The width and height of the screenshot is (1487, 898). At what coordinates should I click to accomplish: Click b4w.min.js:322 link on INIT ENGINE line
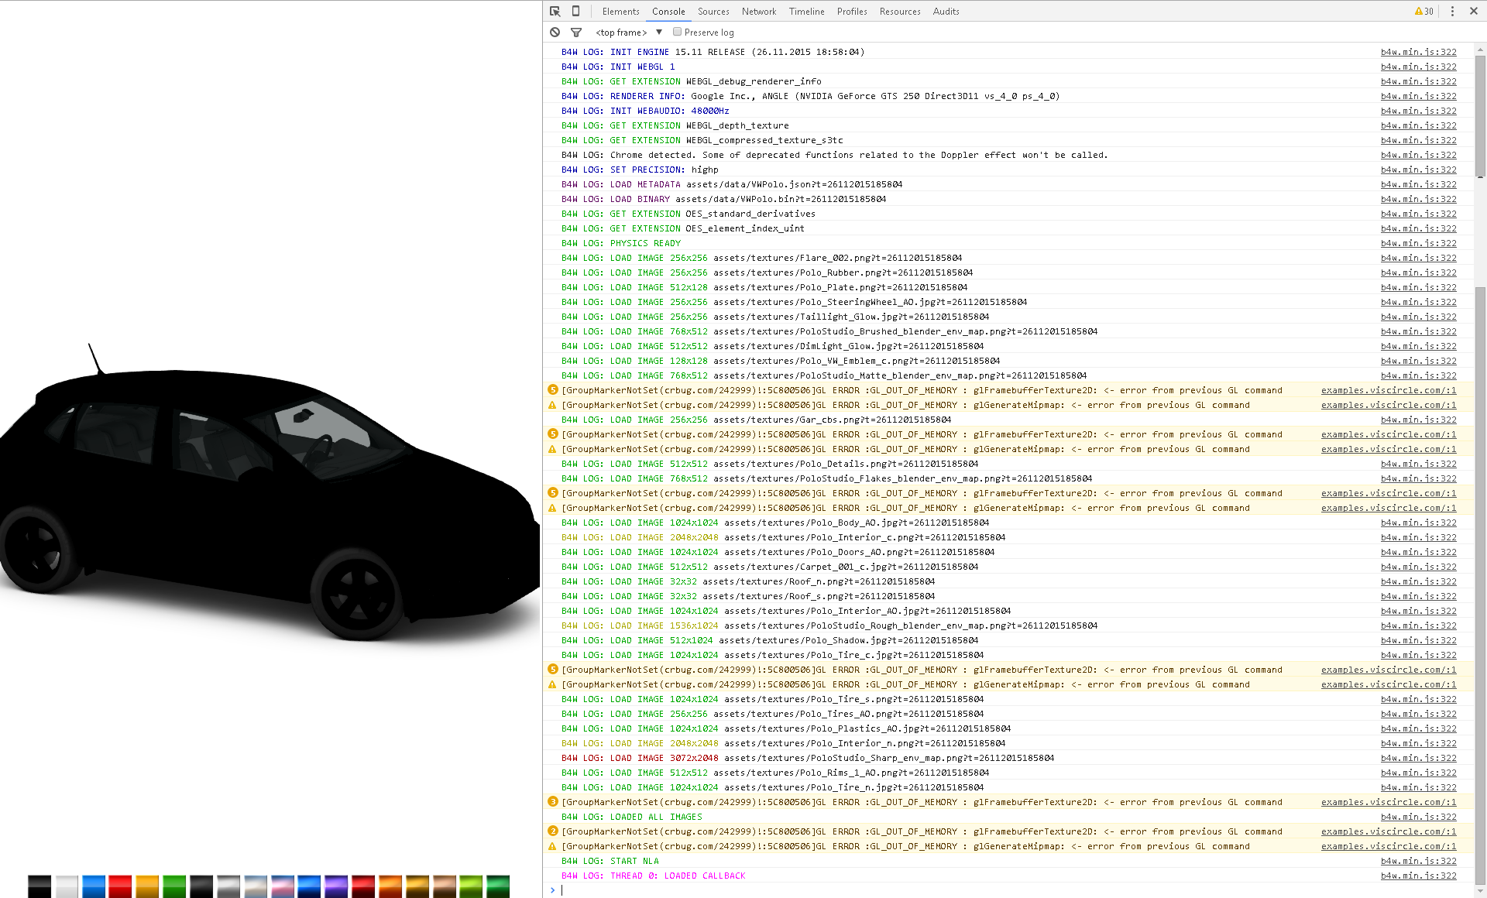tap(1418, 52)
